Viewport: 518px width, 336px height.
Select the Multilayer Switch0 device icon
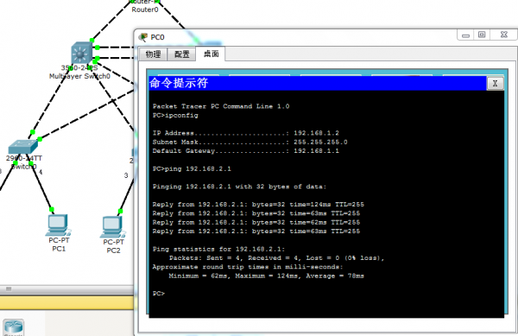81,53
